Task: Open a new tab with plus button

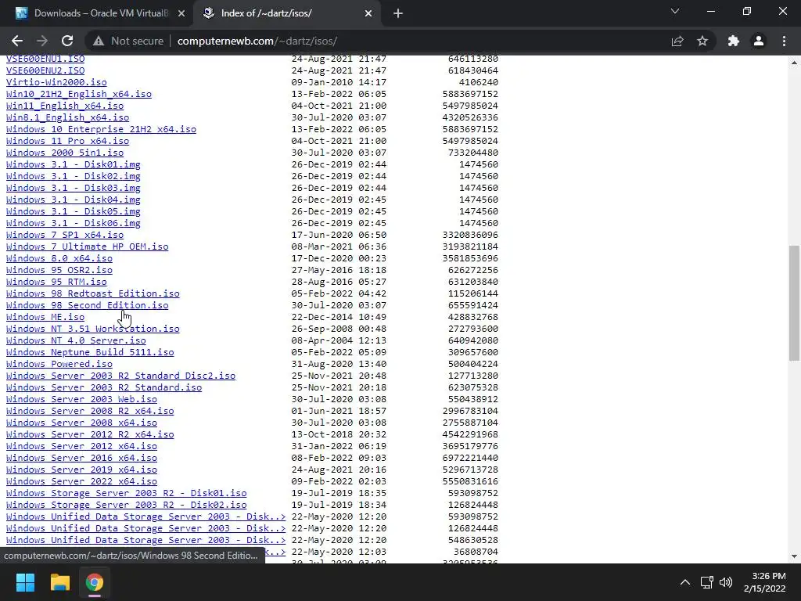Action: 398,13
